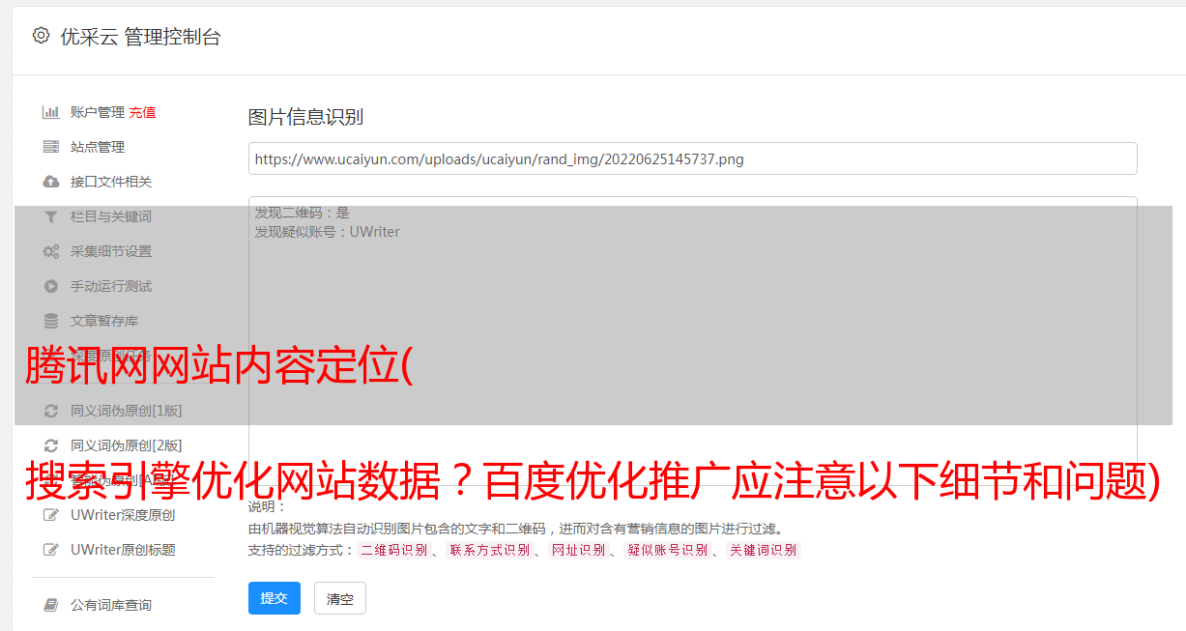The height and width of the screenshot is (631, 1186).
Task: Select the database icon for 文章暂存库
Action: coord(51,321)
